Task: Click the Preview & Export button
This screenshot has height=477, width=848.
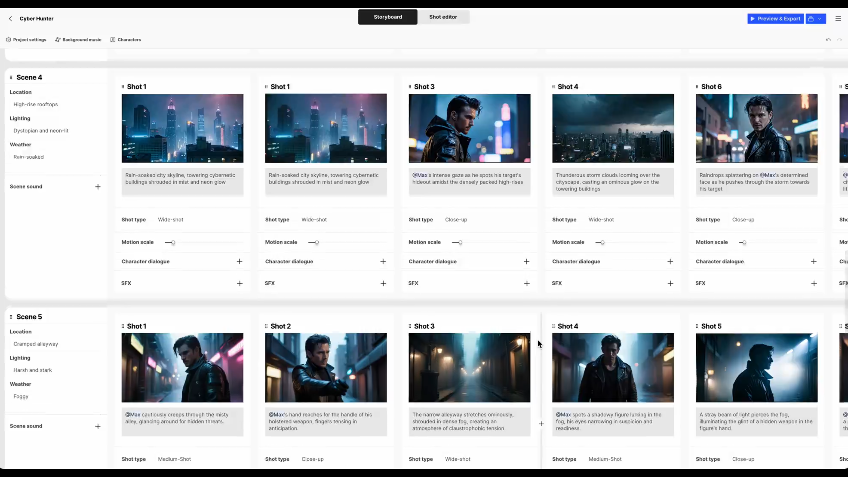Action: point(775,19)
